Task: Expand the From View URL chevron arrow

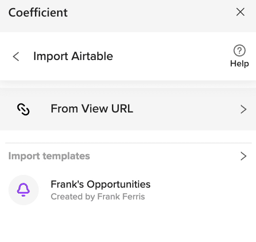Action: tap(243, 109)
